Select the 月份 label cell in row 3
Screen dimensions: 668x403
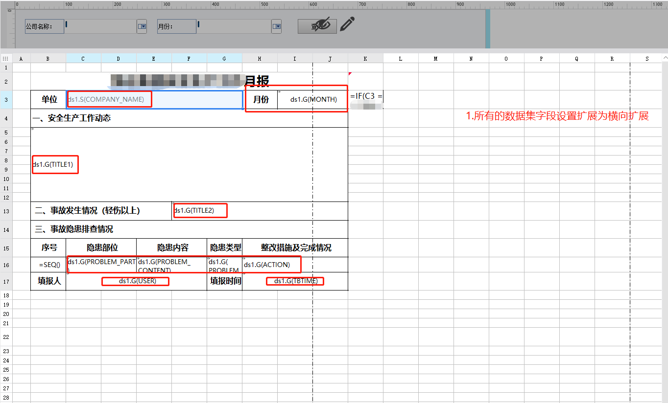(x=260, y=99)
